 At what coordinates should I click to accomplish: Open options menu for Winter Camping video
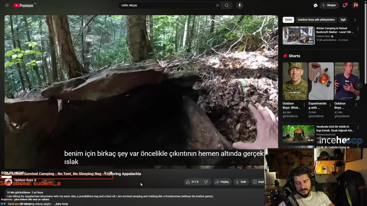tap(358, 29)
